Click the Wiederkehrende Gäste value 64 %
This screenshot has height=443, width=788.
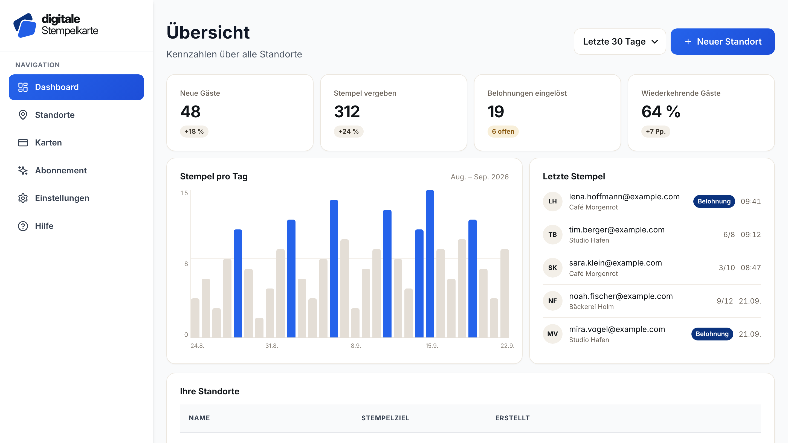[661, 112]
